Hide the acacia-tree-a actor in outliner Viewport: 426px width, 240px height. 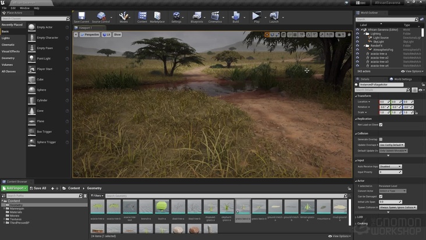[357, 54]
